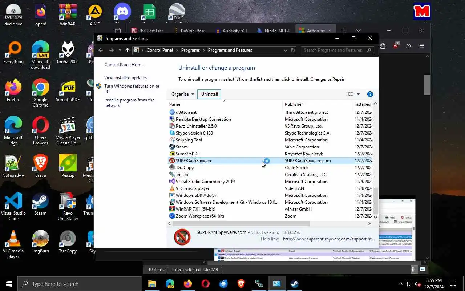The height and width of the screenshot is (291, 465).
Task: Open the PeaZip desktop shortcut
Action: point(68,166)
